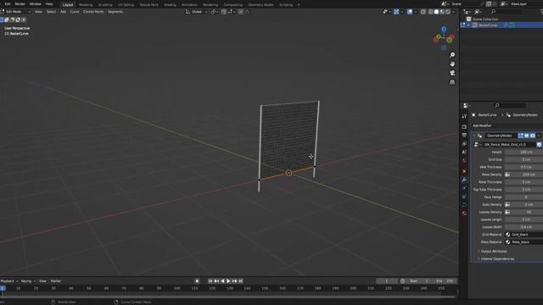The height and width of the screenshot is (305, 543).
Task: Open the Scene properties tab icon
Action: 464,152
